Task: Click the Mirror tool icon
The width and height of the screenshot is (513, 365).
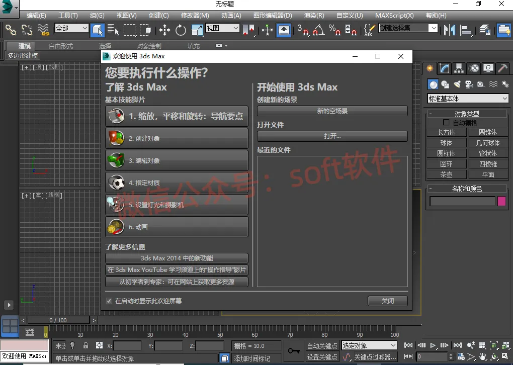Action: tap(450, 30)
